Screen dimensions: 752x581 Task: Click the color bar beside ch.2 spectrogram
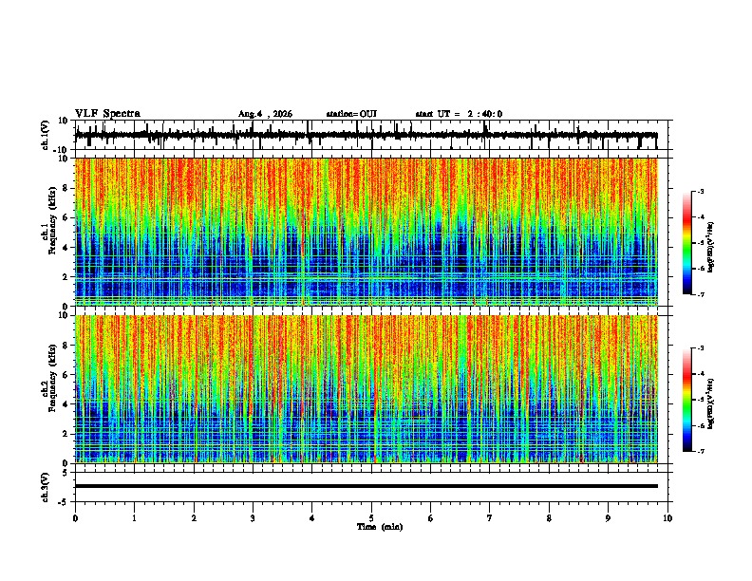coord(687,400)
